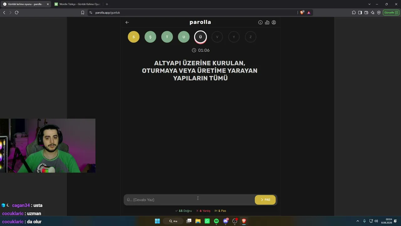Open the notifications bell icon
The width and height of the screenshot is (401, 226).
[x=395, y=221]
